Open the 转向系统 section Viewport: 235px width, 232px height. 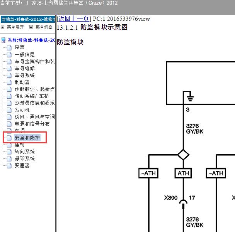point(25,151)
